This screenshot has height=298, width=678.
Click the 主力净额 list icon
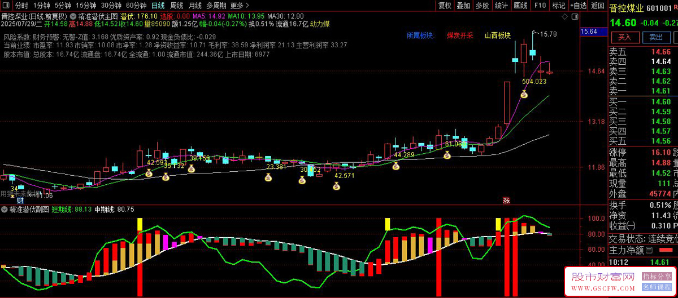(649, 250)
